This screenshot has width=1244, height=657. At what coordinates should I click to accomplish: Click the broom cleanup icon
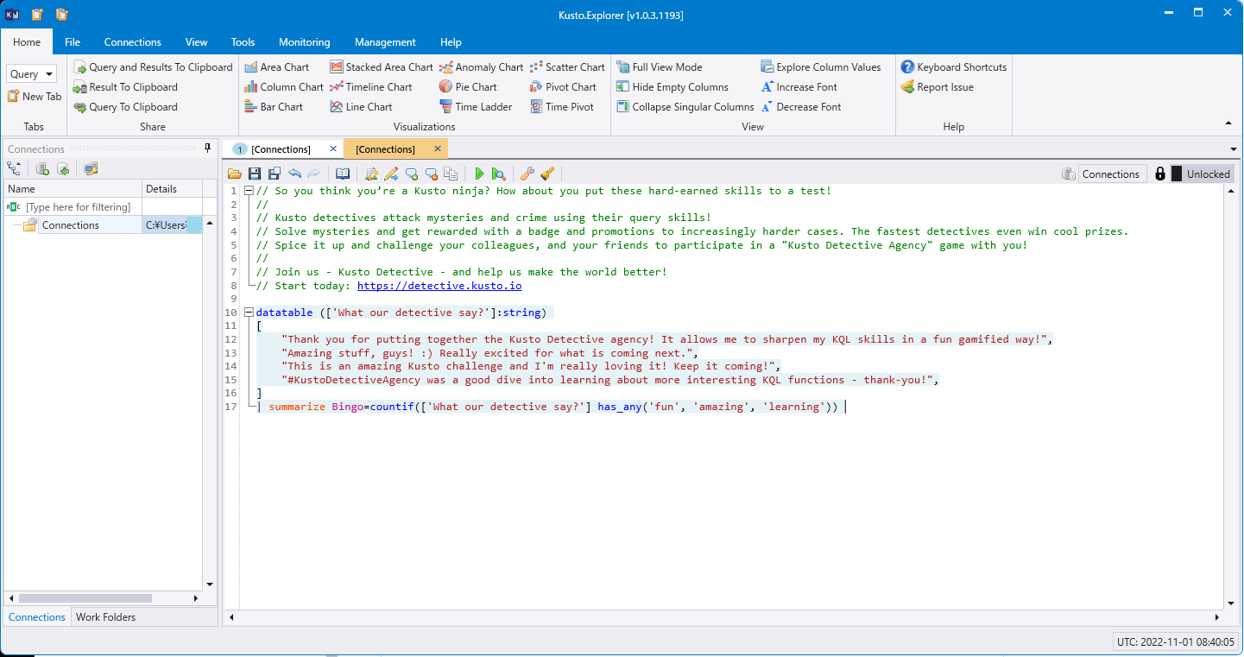546,174
